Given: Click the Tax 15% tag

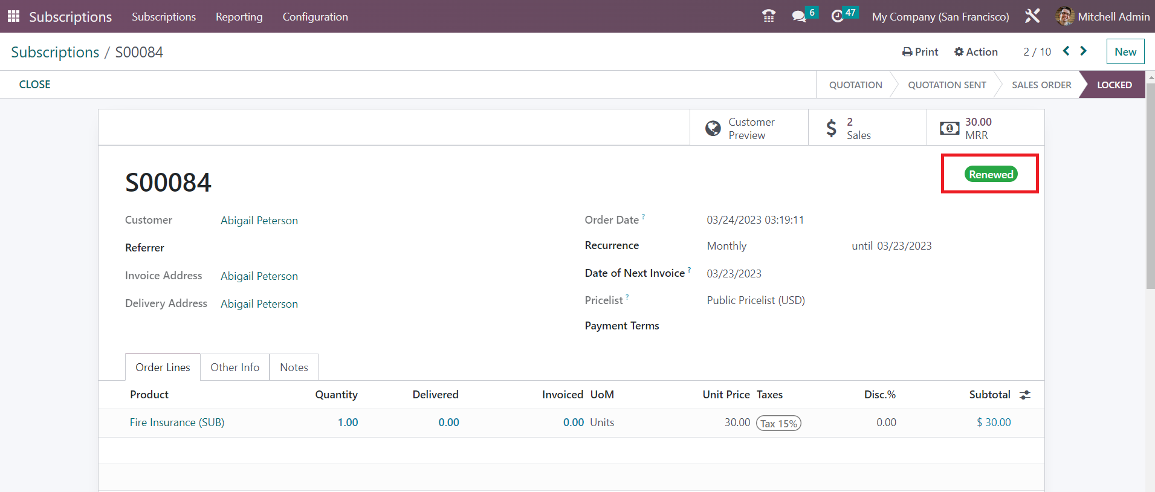Looking at the screenshot, I should point(779,424).
